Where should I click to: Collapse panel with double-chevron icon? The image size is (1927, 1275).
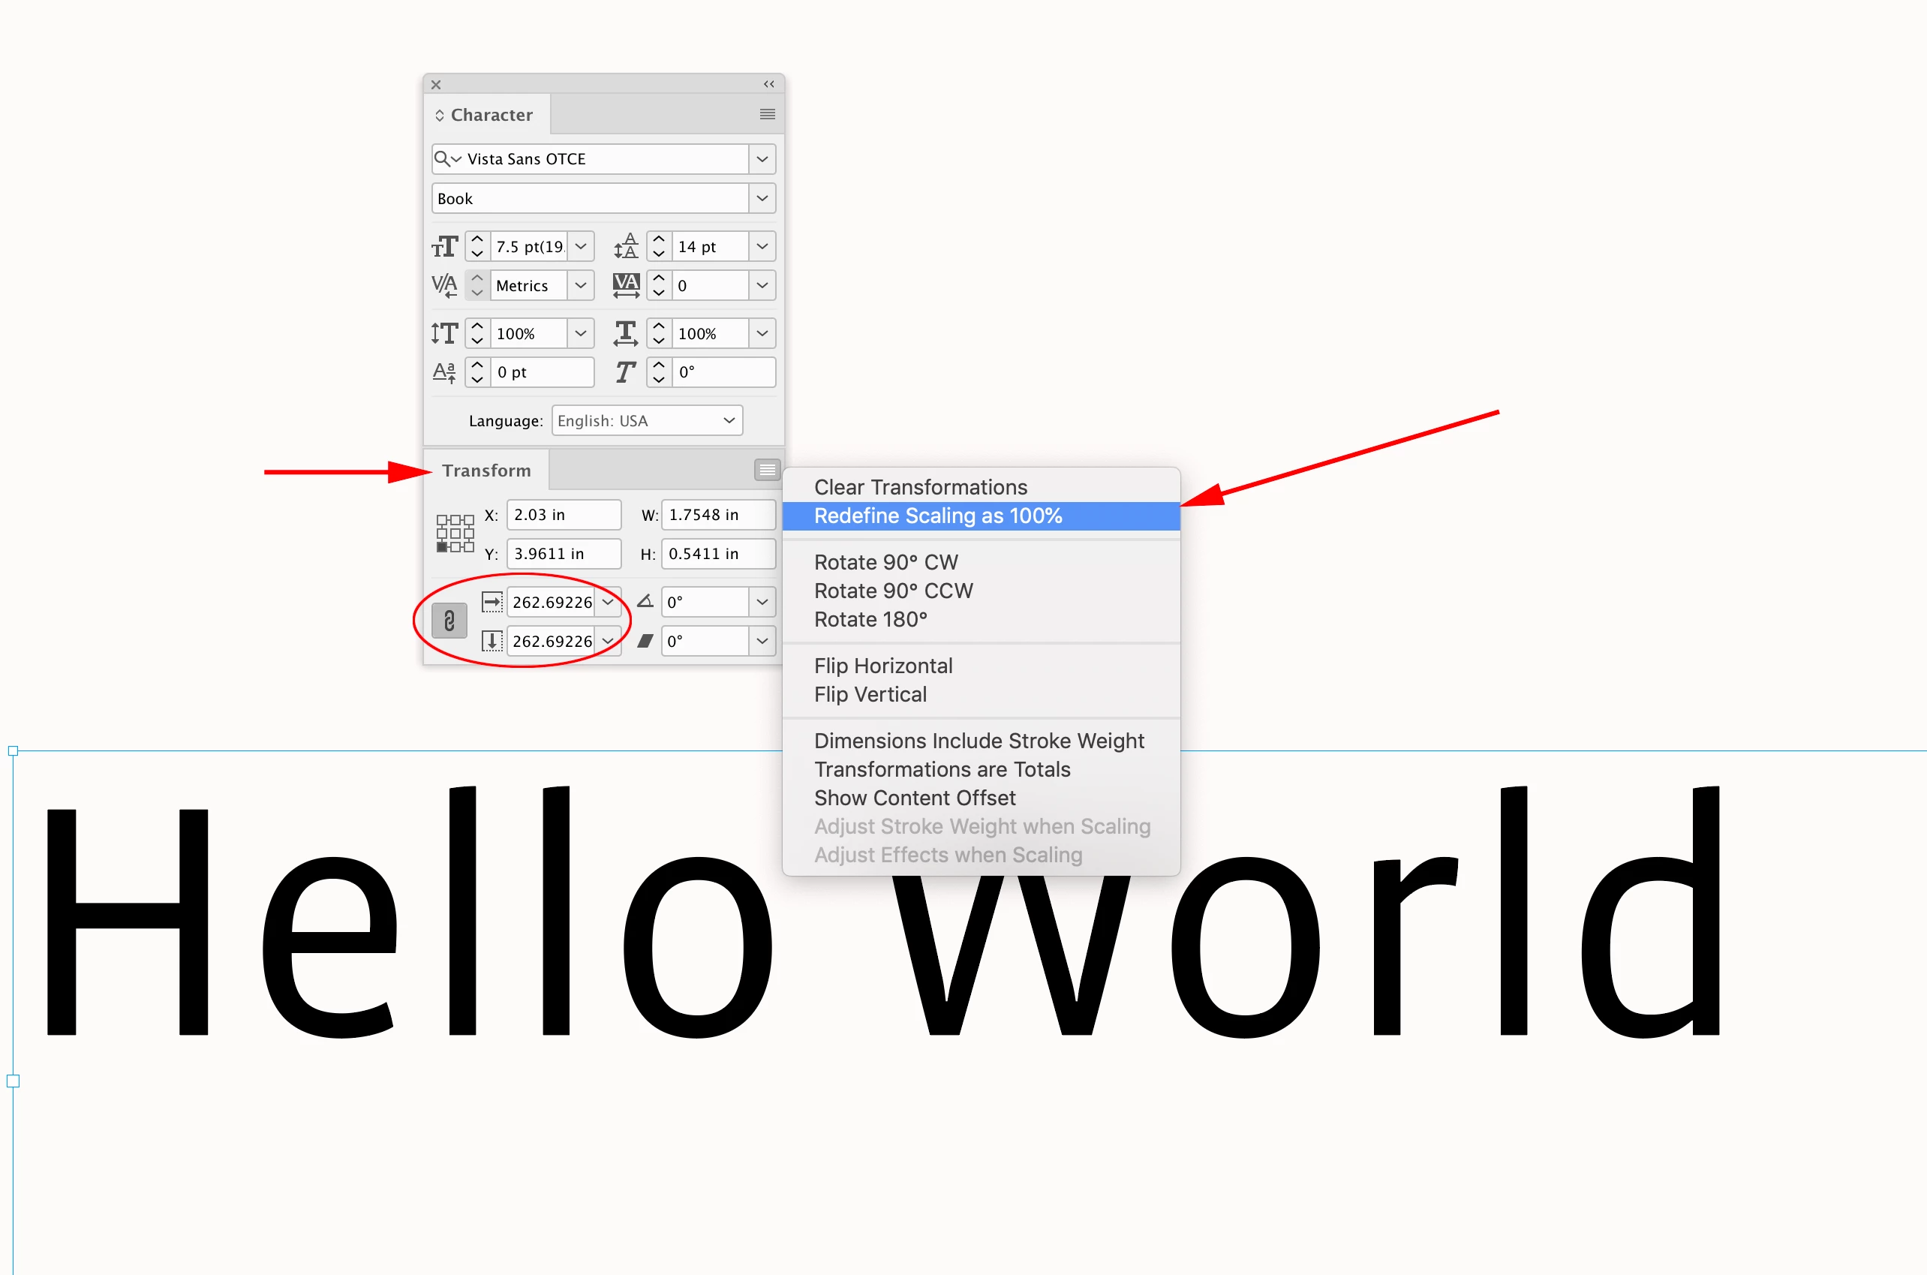coord(768,85)
